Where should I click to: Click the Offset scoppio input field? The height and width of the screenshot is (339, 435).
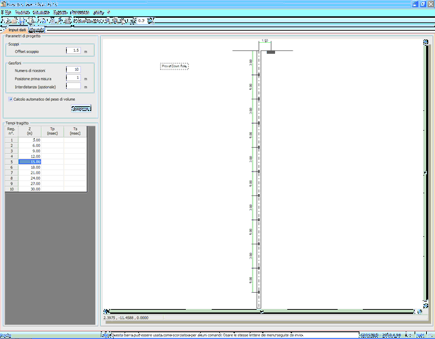point(74,50)
